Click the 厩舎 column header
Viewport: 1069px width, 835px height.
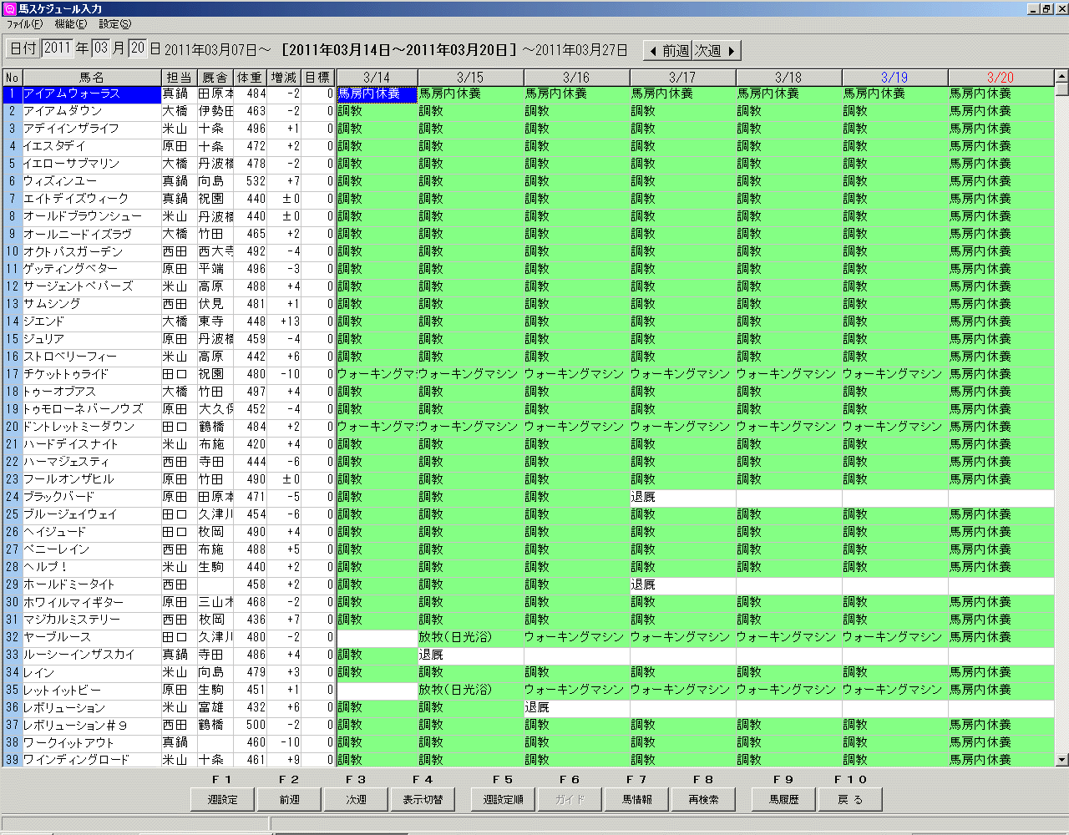215,77
